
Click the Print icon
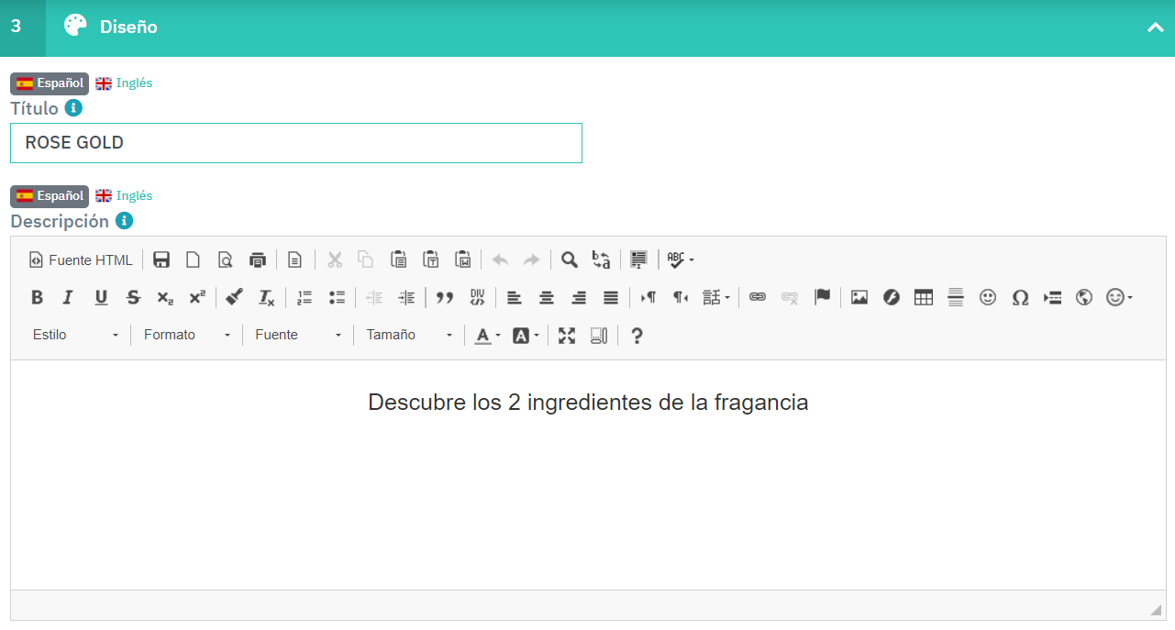[x=258, y=260]
